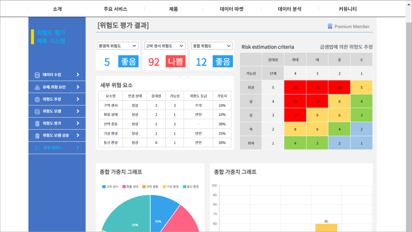Click the 통신 환경 row name cell
This screenshot has width=412, height=232.
(x=110, y=143)
